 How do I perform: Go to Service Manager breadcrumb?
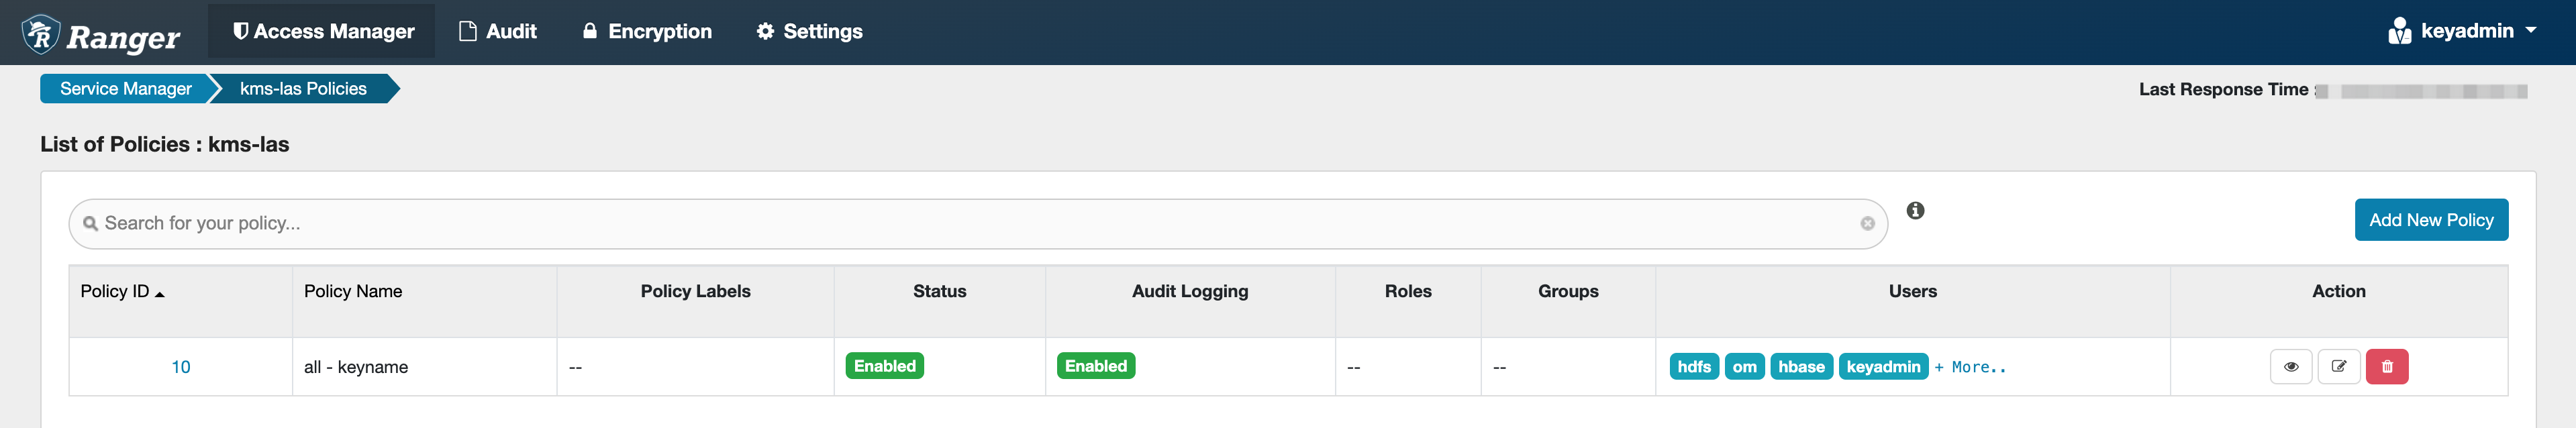tap(125, 89)
